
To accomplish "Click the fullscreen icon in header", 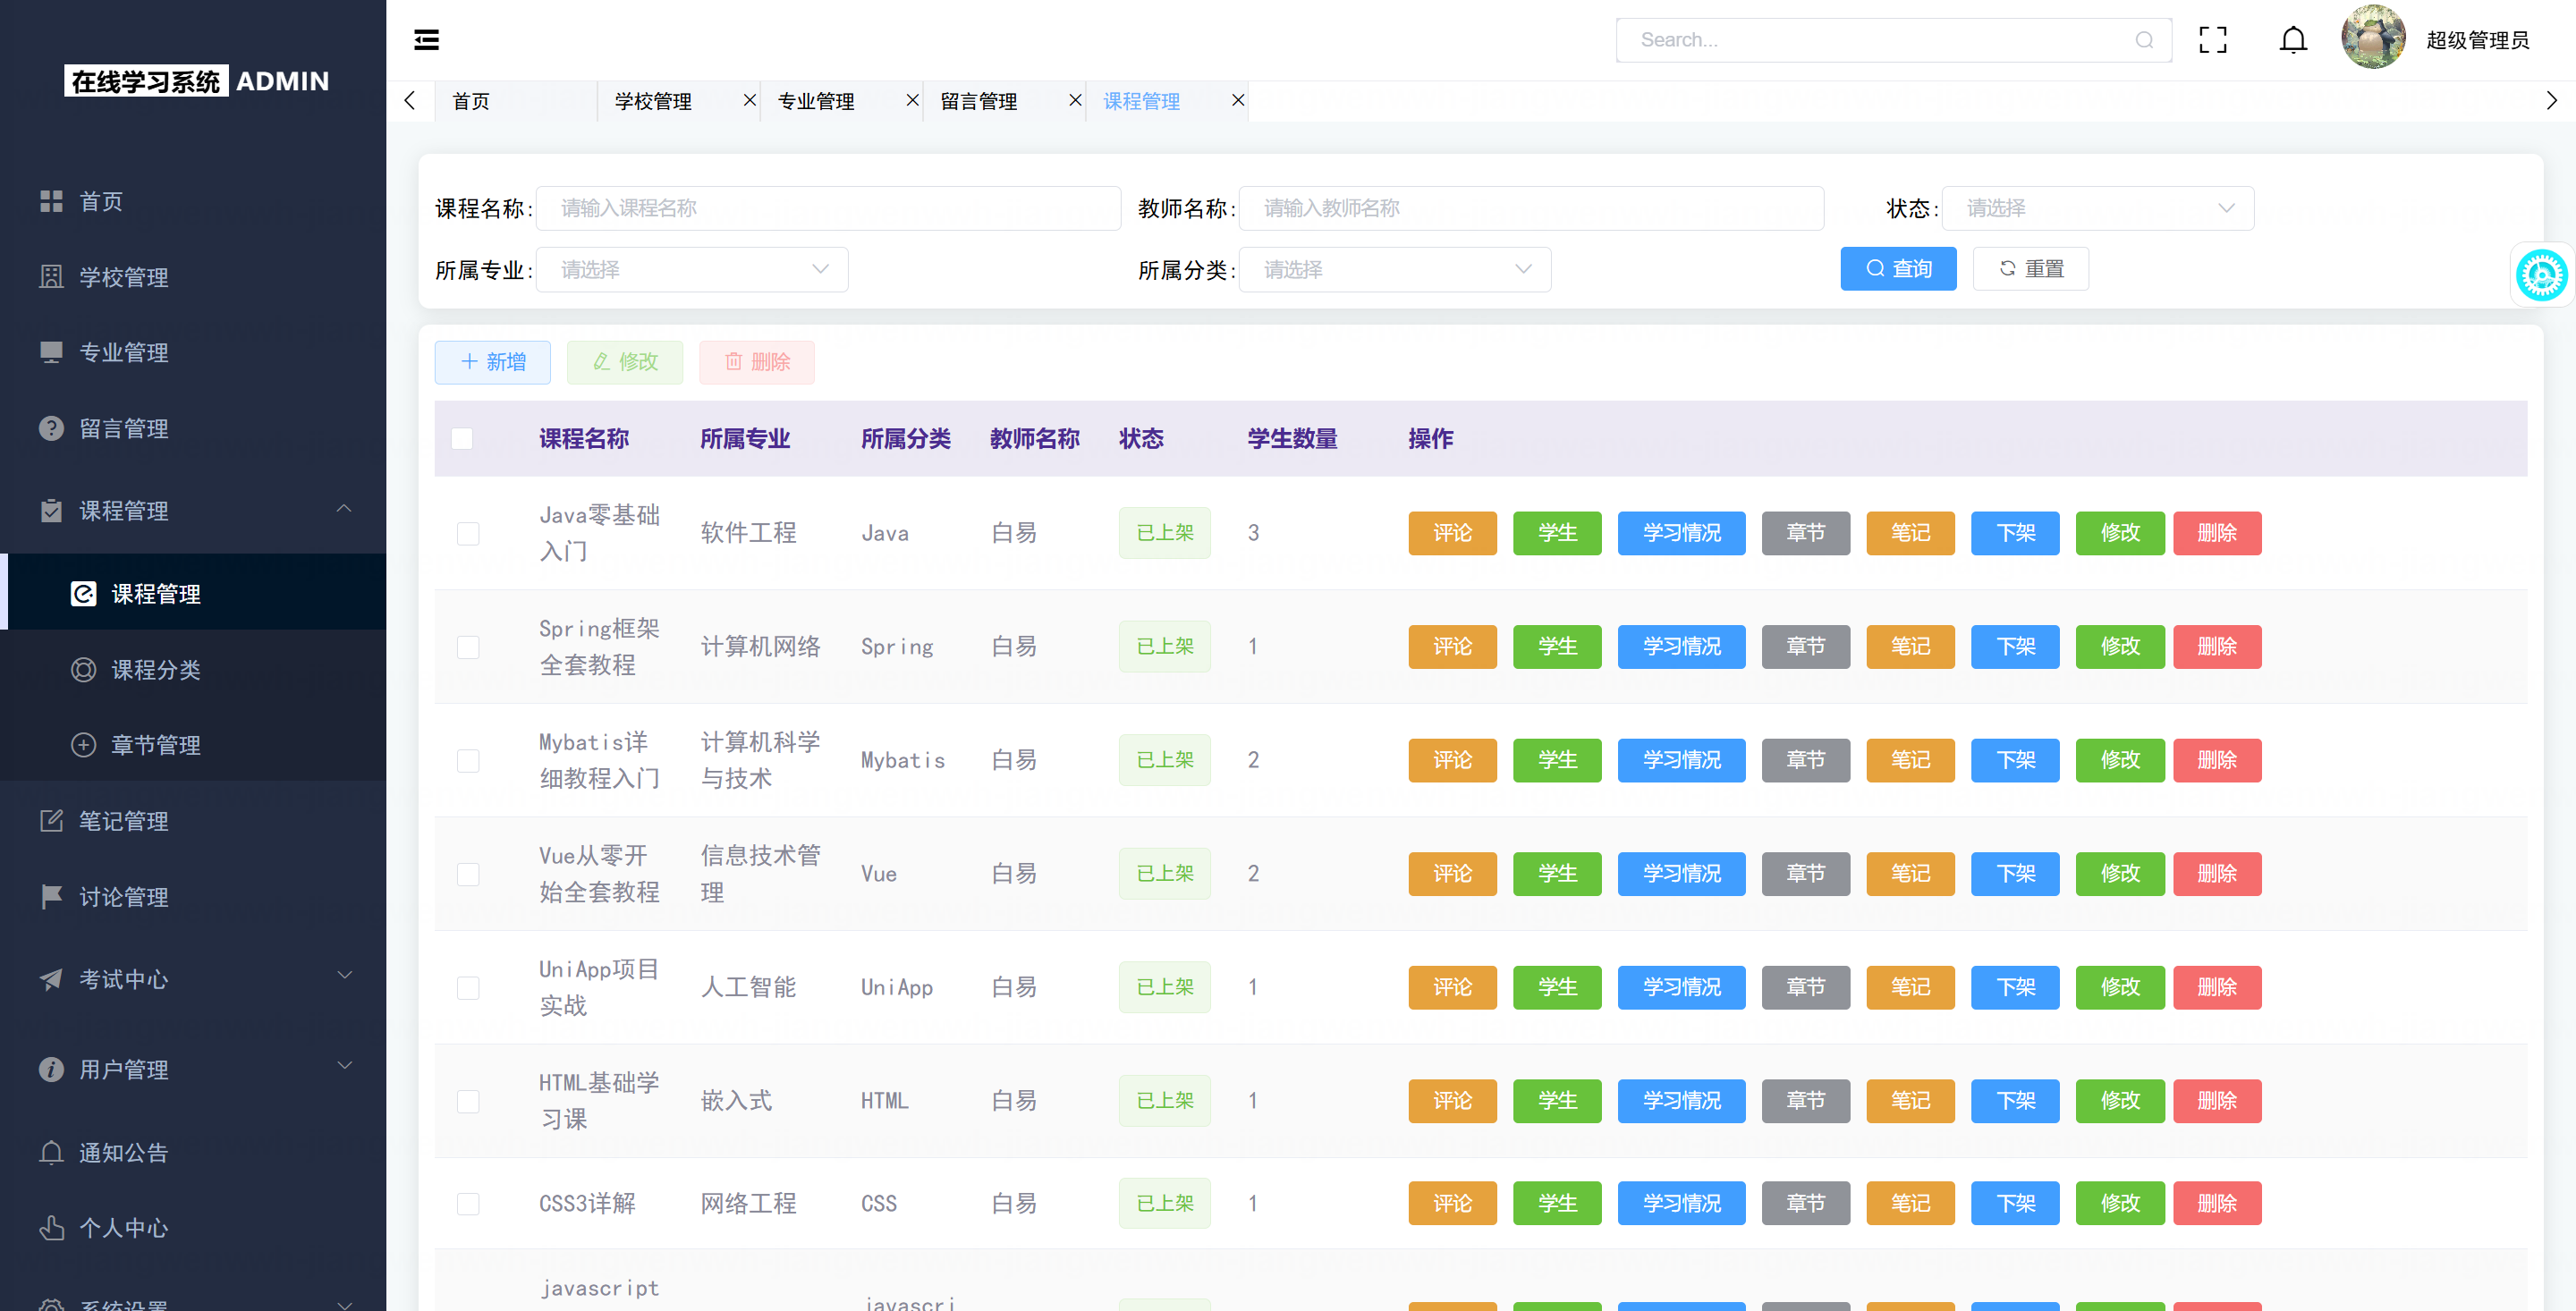I will coord(2212,40).
